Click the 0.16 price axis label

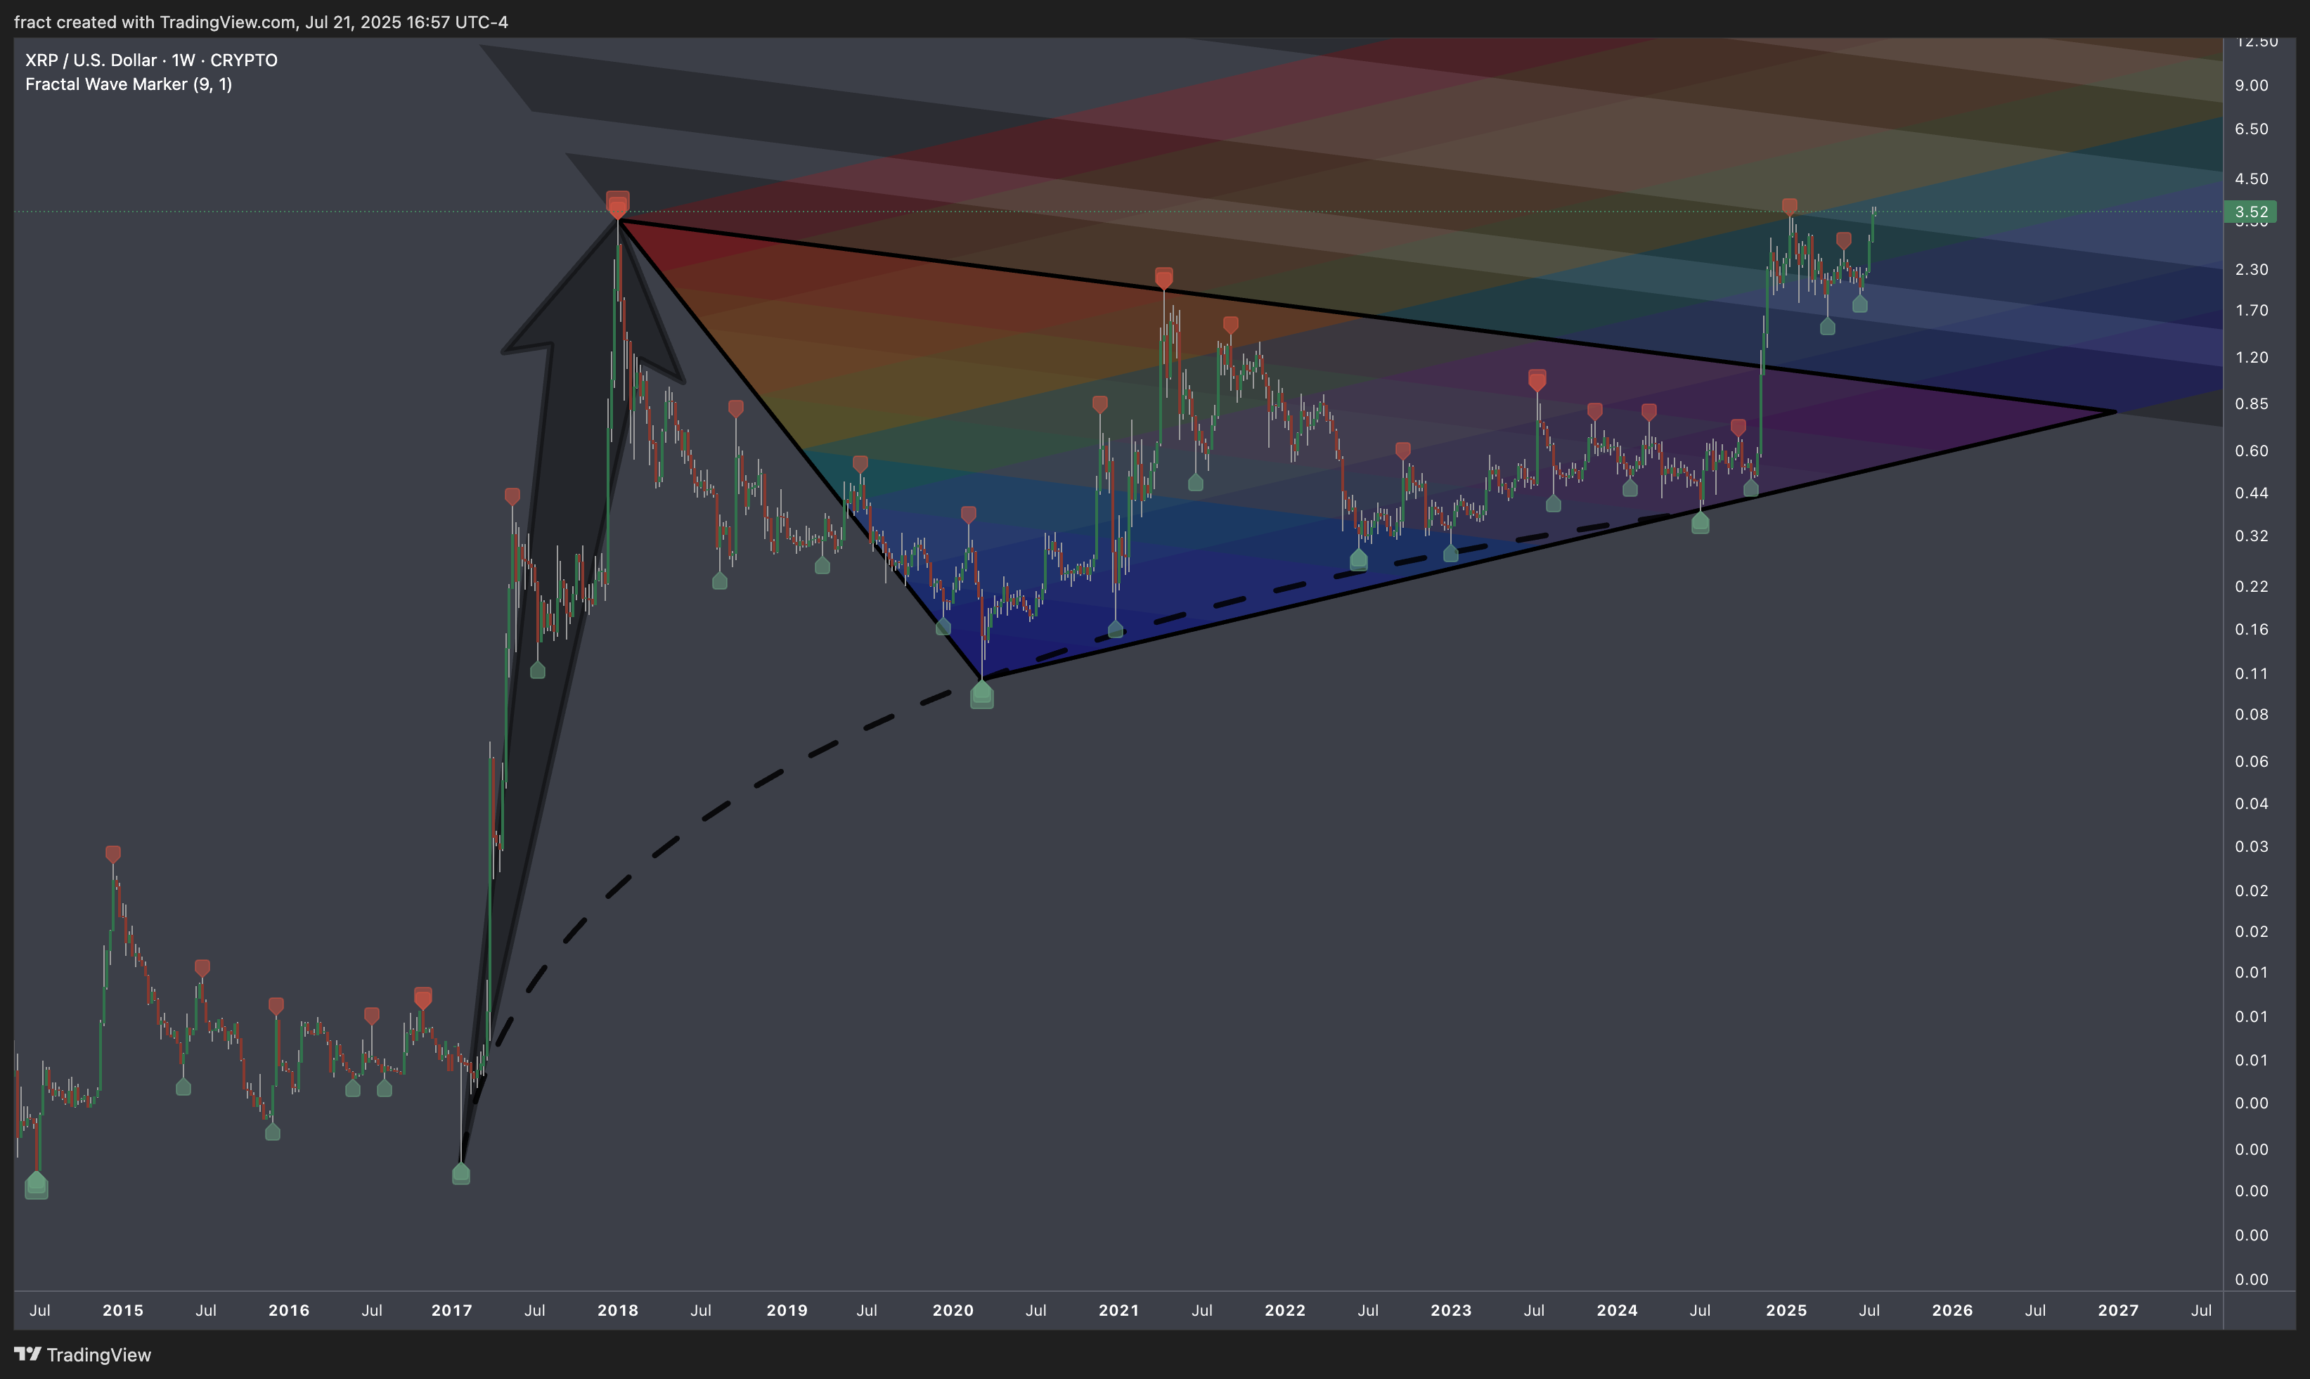click(2250, 630)
